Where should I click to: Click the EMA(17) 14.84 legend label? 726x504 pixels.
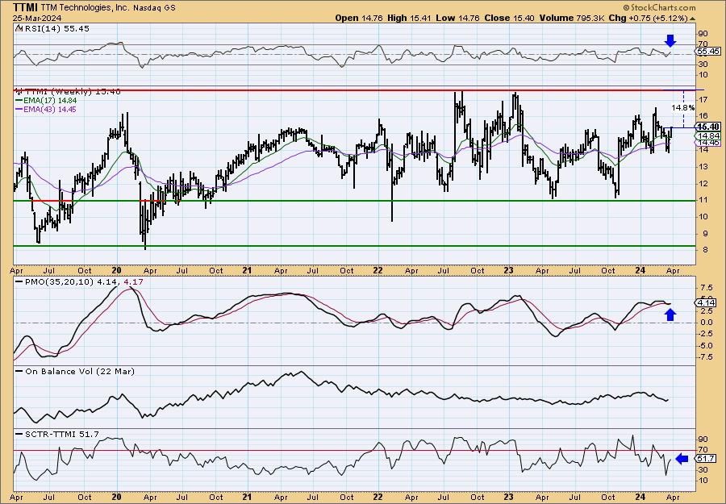pyautogui.click(x=51, y=101)
